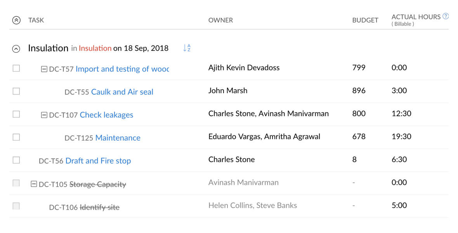Tick the checkbox for DC-T125 Maintenance

16,137
